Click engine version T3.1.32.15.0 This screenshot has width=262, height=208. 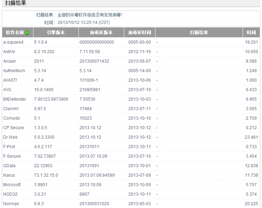point(46,175)
